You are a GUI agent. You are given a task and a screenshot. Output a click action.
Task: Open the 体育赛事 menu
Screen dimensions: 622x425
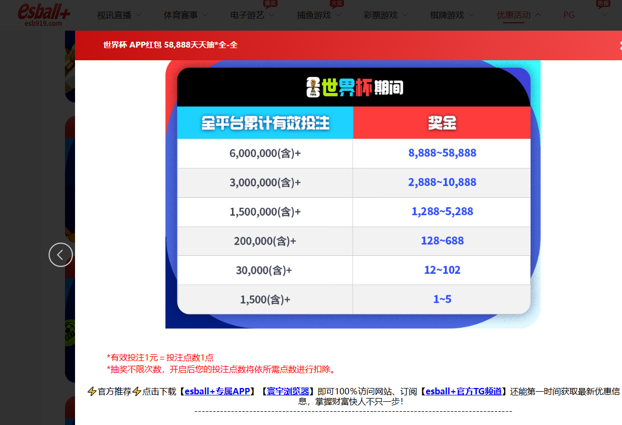click(x=181, y=15)
